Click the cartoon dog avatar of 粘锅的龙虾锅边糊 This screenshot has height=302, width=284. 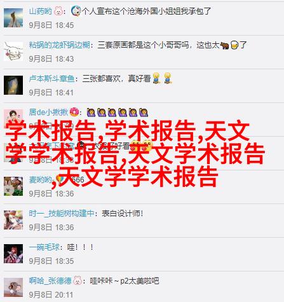[13, 51]
